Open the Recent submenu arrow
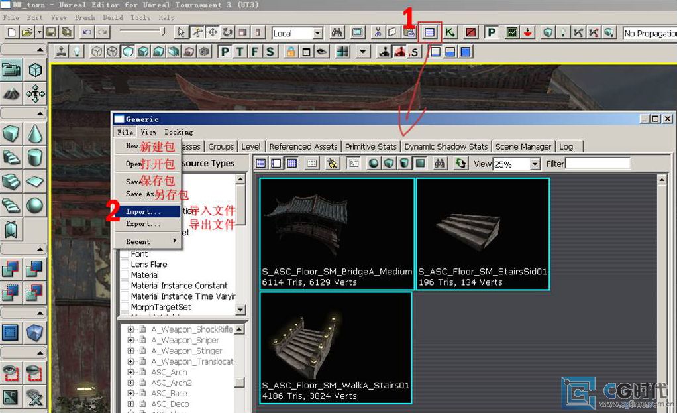The height and width of the screenshot is (413, 677). coord(174,241)
